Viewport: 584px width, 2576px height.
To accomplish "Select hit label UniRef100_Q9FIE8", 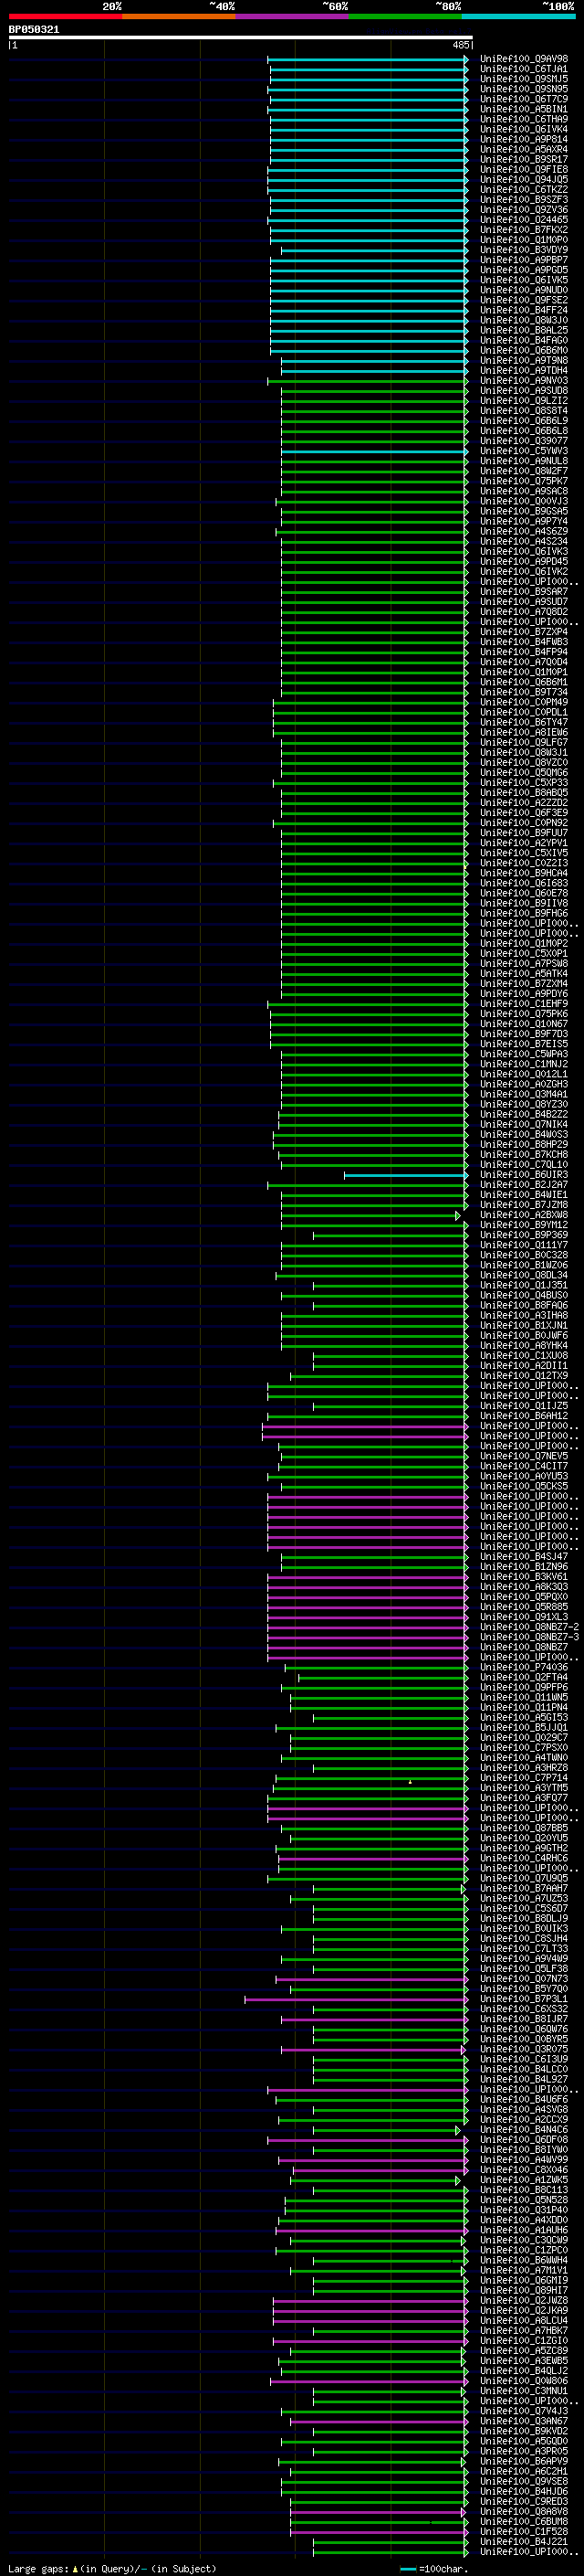I will 523,169.
